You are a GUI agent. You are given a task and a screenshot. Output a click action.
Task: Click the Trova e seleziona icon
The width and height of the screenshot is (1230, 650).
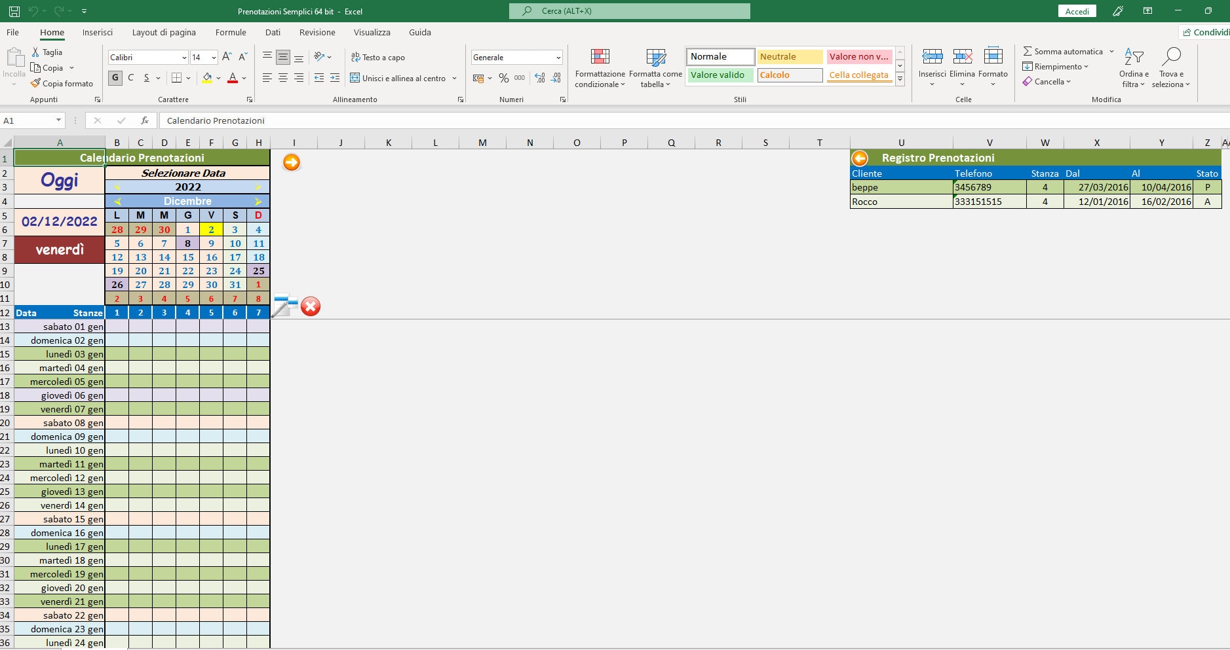click(1172, 56)
